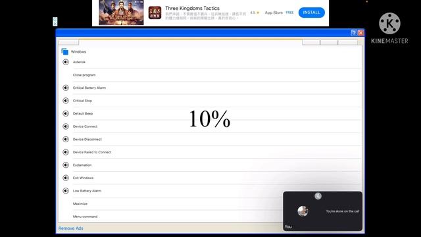The image size is (421, 237).
Task: Close the dialog with the red X button
Action: pyautogui.click(x=361, y=33)
